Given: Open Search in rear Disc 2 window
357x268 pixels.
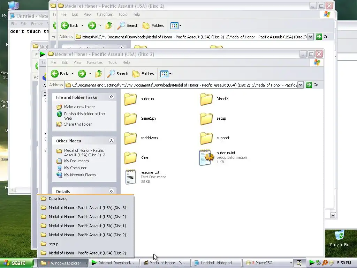Looking at the screenshot, I should coord(128,25).
